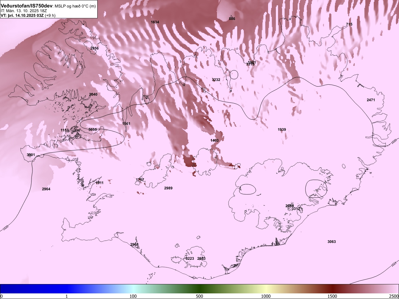Select the 100 tick label on legend
The width and height of the screenshot is (399, 299).
pyautogui.click(x=133, y=296)
